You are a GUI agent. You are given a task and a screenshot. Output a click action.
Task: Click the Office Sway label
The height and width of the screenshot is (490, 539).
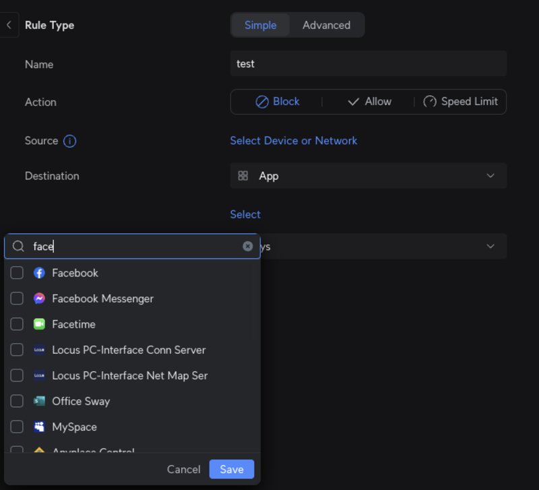click(x=81, y=401)
